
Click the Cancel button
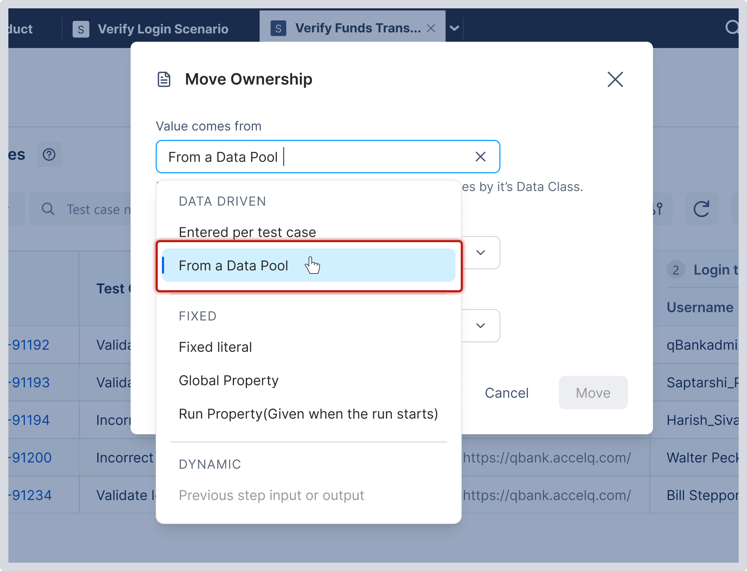click(507, 393)
